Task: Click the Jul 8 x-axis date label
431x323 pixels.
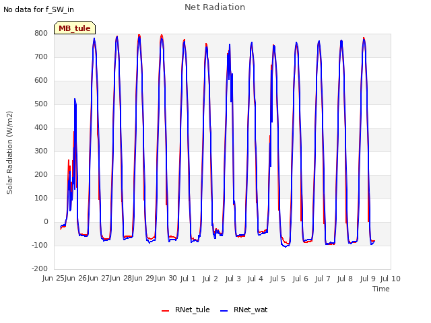Action: tap(345, 279)
